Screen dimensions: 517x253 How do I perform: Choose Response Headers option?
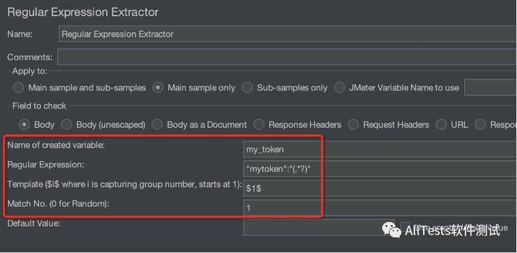tap(259, 125)
